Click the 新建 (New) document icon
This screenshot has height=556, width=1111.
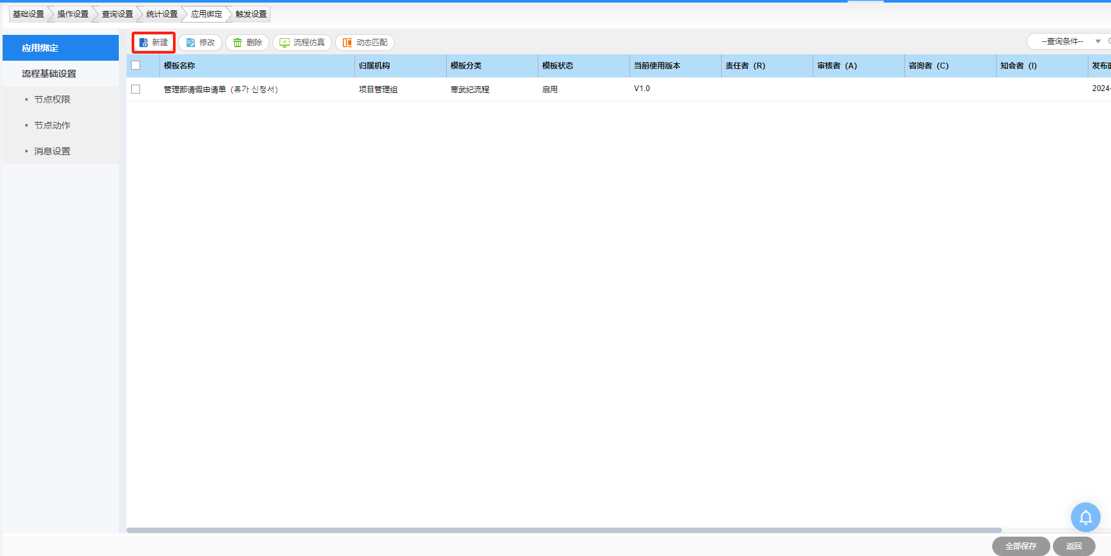[x=144, y=43]
